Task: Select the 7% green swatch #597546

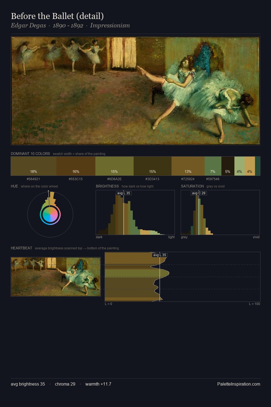Action: click(213, 166)
